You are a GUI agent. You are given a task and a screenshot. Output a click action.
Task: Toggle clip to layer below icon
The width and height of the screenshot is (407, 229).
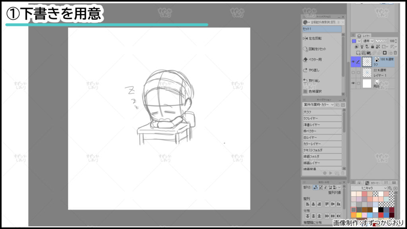point(357,47)
